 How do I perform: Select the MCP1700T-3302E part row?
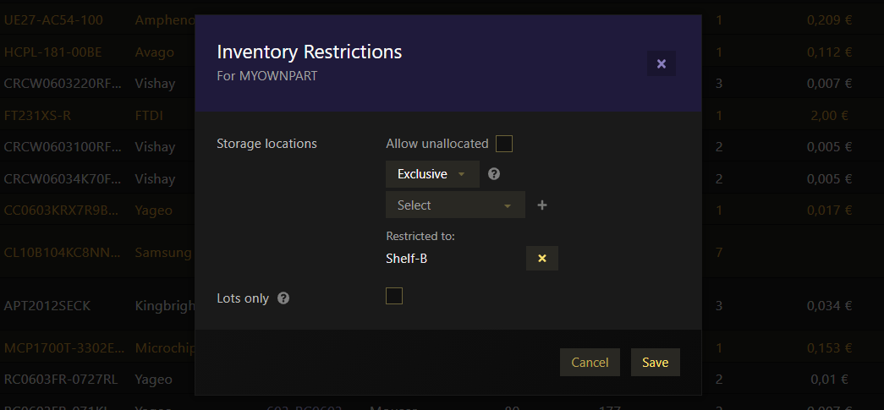pyautogui.click(x=64, y=347)
